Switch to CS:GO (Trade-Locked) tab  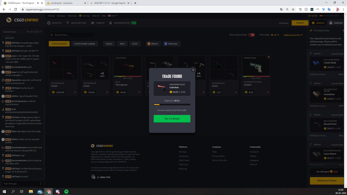[84, 44]
